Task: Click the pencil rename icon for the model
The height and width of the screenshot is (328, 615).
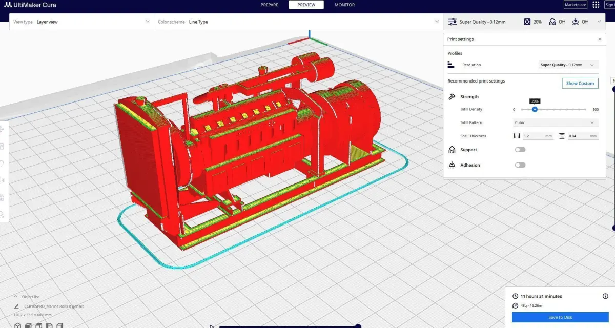Action: tap(16, 305)
